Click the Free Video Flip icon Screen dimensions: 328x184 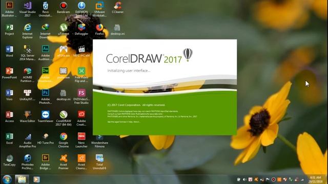81,75
